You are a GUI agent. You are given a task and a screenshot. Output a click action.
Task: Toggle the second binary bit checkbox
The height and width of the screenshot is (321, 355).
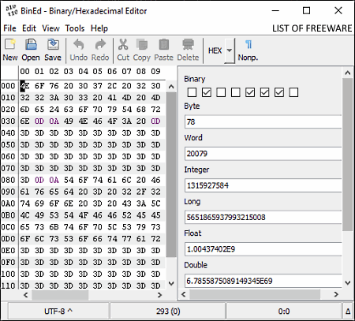pos(207,92)
